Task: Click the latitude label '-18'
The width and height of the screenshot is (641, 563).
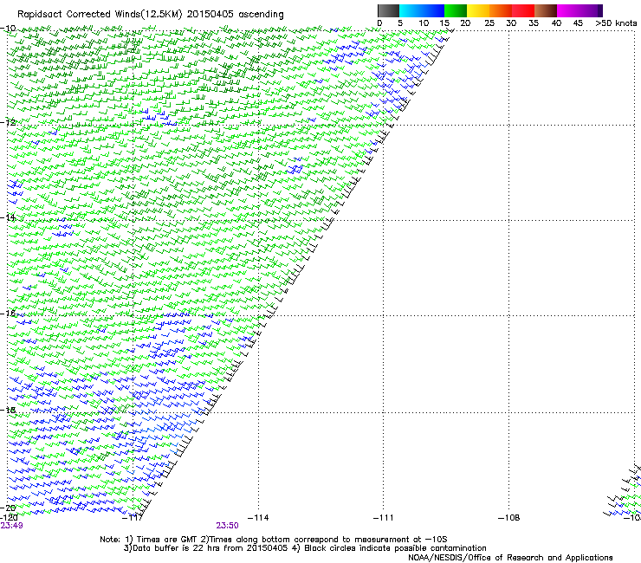Action: tap(8, 410)
